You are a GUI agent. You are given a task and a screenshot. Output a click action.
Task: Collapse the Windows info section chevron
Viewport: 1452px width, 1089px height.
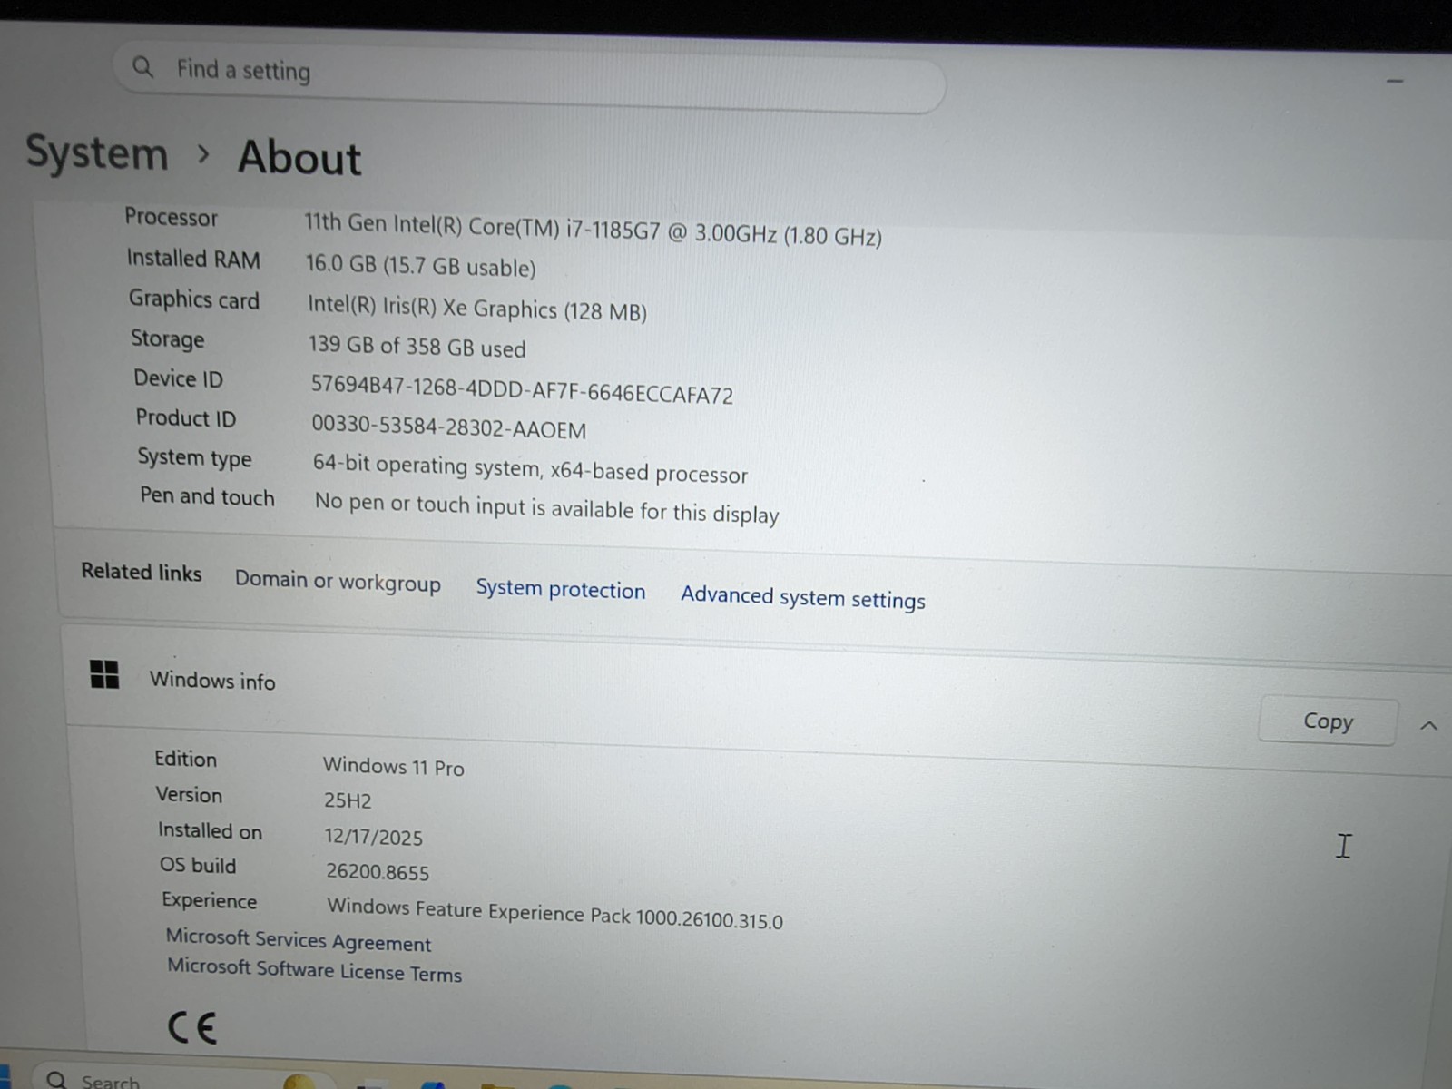(x=1428, y=726)
